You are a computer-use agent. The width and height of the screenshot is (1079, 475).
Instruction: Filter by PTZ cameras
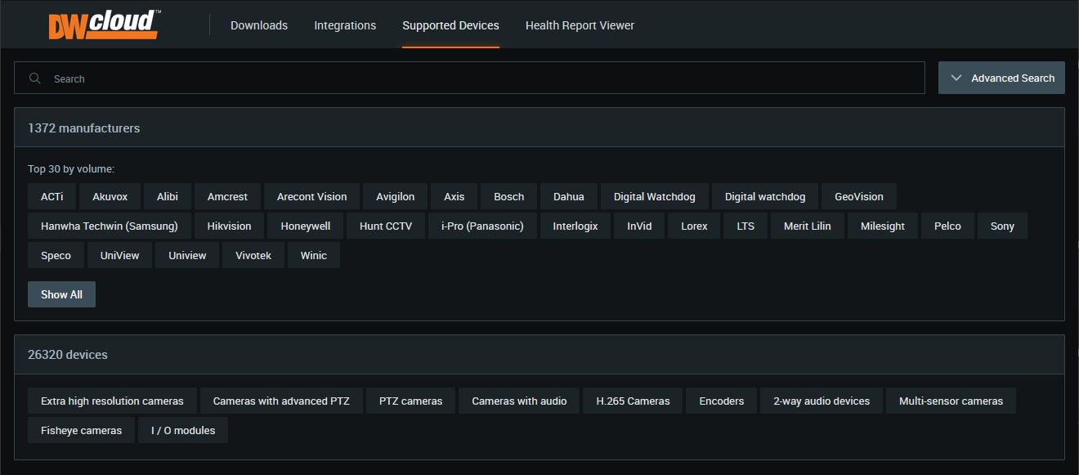click(411, 401)
